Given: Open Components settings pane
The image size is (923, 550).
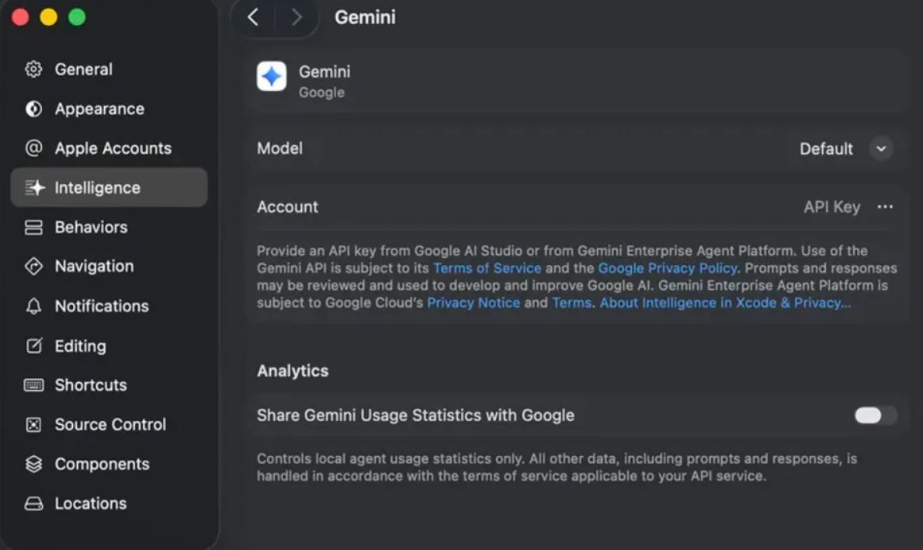Looking at the screenshot, I should point(109,464).
